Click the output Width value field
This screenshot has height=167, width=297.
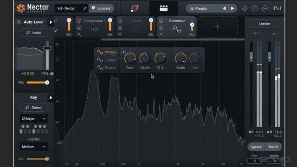(274, 161)
